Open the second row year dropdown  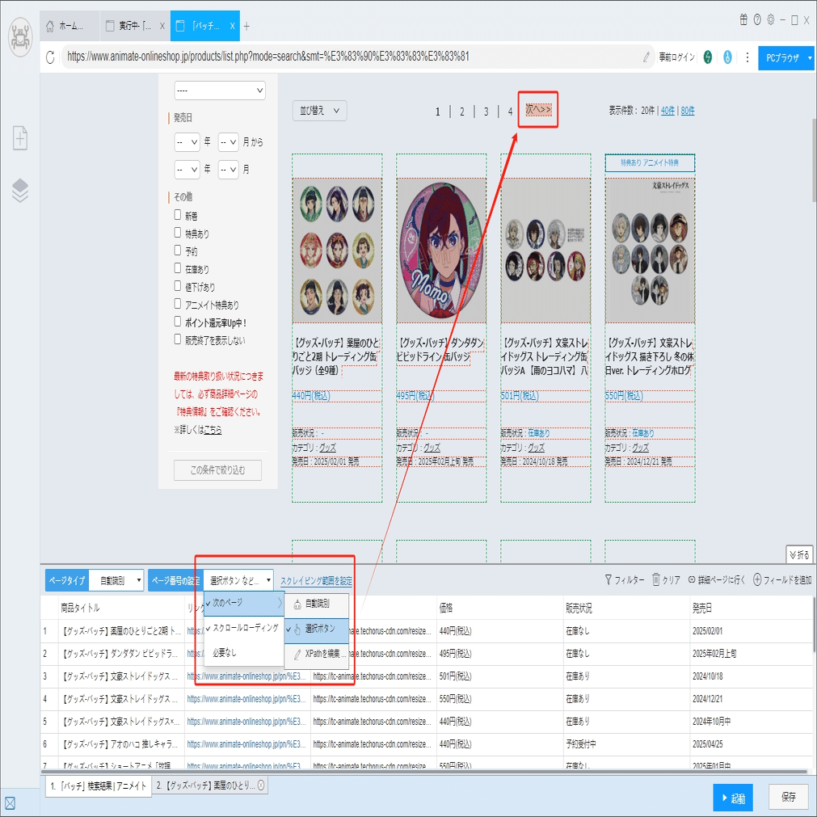tap(187, 170)
